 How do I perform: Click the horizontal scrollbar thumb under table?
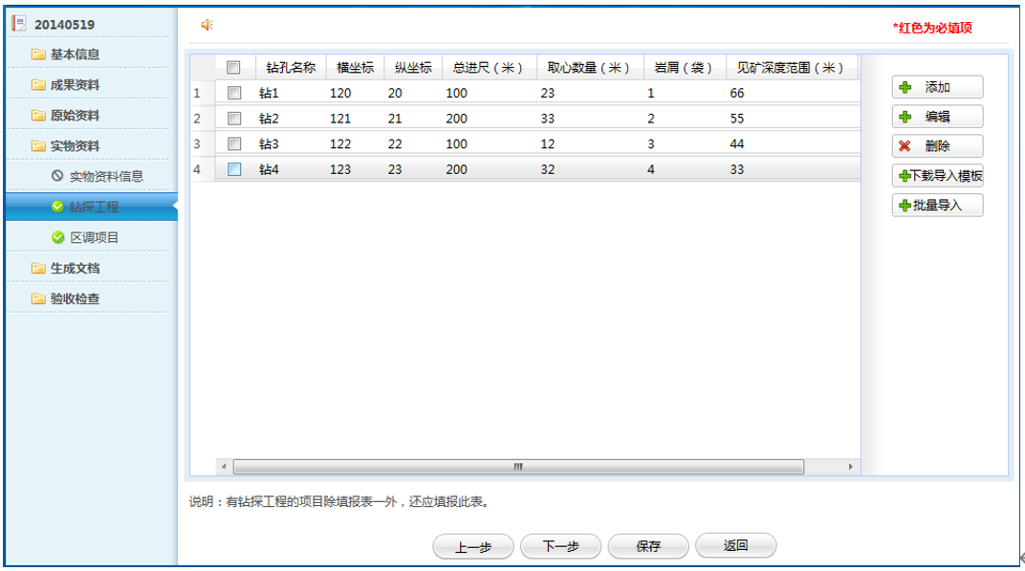click(518, 467)
